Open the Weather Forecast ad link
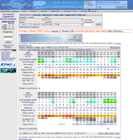The image size is (133, 140). 8,58
